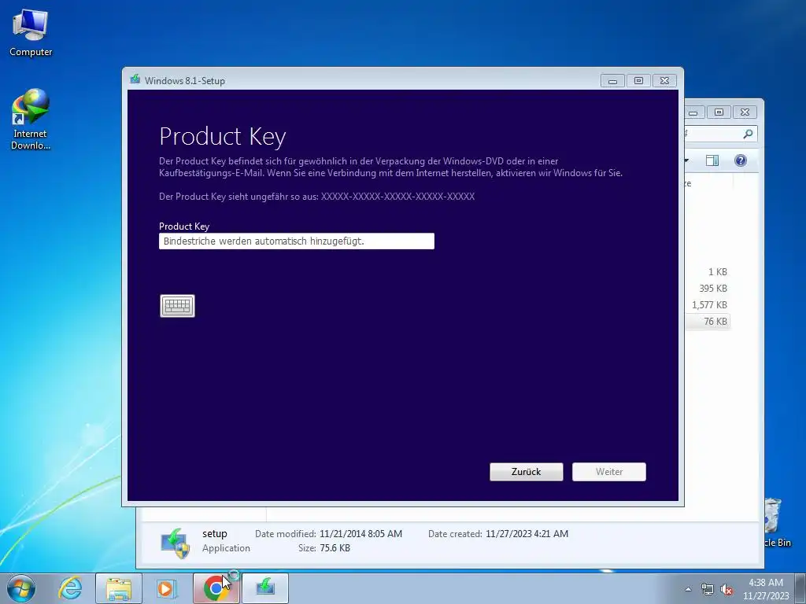Open the on-screen keyboard button

click(177, 306)
